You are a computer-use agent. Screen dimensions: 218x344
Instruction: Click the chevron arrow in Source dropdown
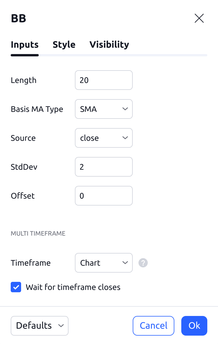point(125,138)
